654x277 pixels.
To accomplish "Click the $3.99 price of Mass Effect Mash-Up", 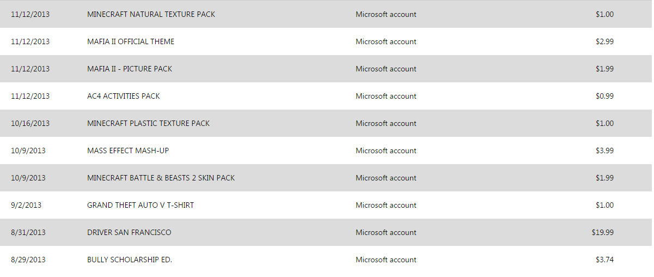I will coord(604,150).
